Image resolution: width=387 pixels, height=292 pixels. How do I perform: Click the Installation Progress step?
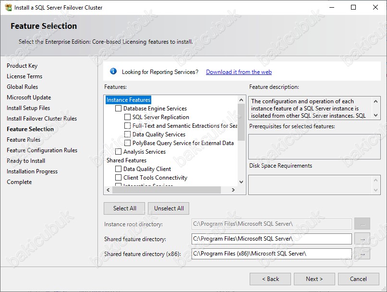[x=32, y=171]
